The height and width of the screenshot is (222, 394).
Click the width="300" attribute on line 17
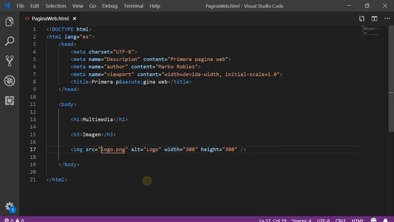click(181, 149)
